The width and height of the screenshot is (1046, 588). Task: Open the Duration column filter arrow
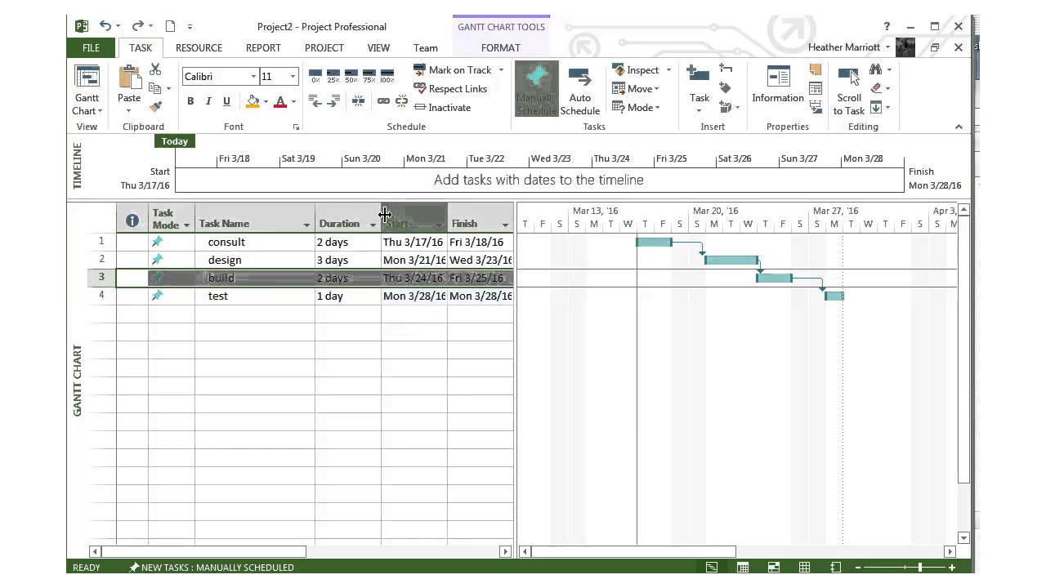click(x=373, y=225)
